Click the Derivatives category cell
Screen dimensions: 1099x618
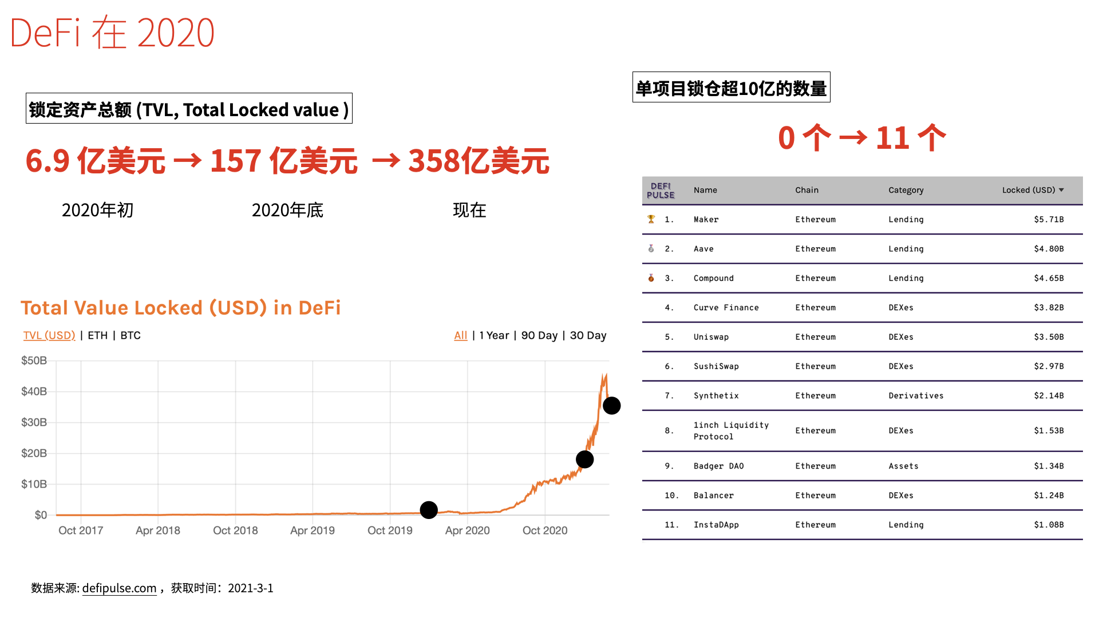[916, 395]
